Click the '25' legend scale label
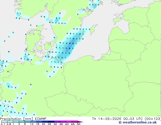161x125 pixels. coord(49,124)
